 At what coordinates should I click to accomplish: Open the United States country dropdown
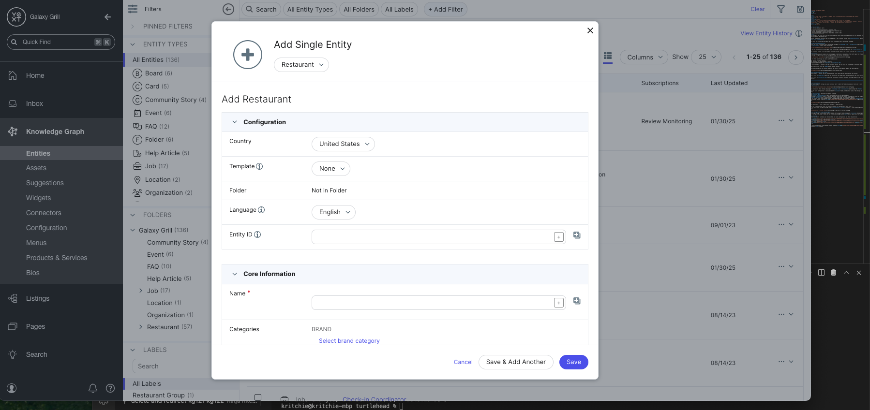click(x=343, y=144)
